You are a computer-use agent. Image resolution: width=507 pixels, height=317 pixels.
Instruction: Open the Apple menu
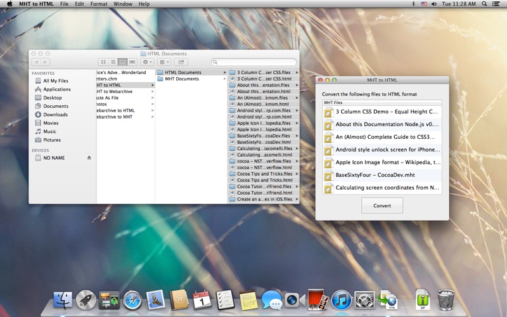(x=10, y=4)
